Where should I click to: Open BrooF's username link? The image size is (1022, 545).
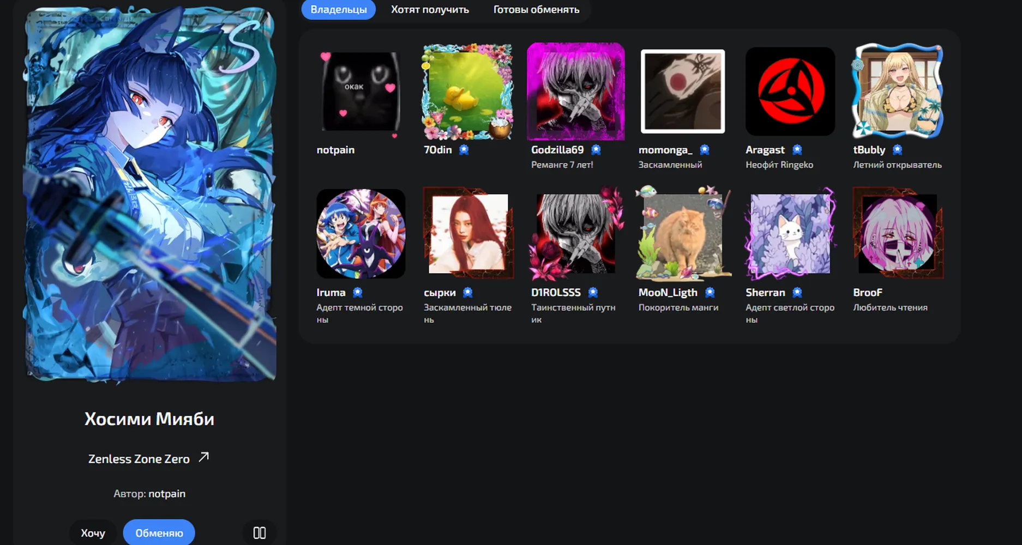click(868, 292)
